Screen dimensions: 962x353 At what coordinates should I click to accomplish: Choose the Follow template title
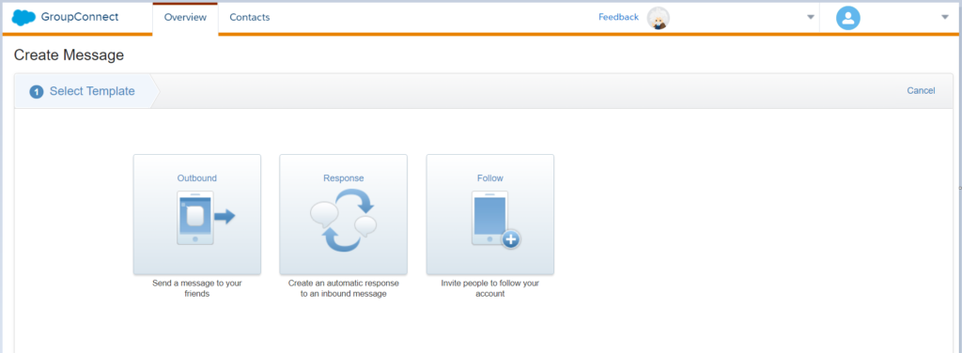[490, 178]
